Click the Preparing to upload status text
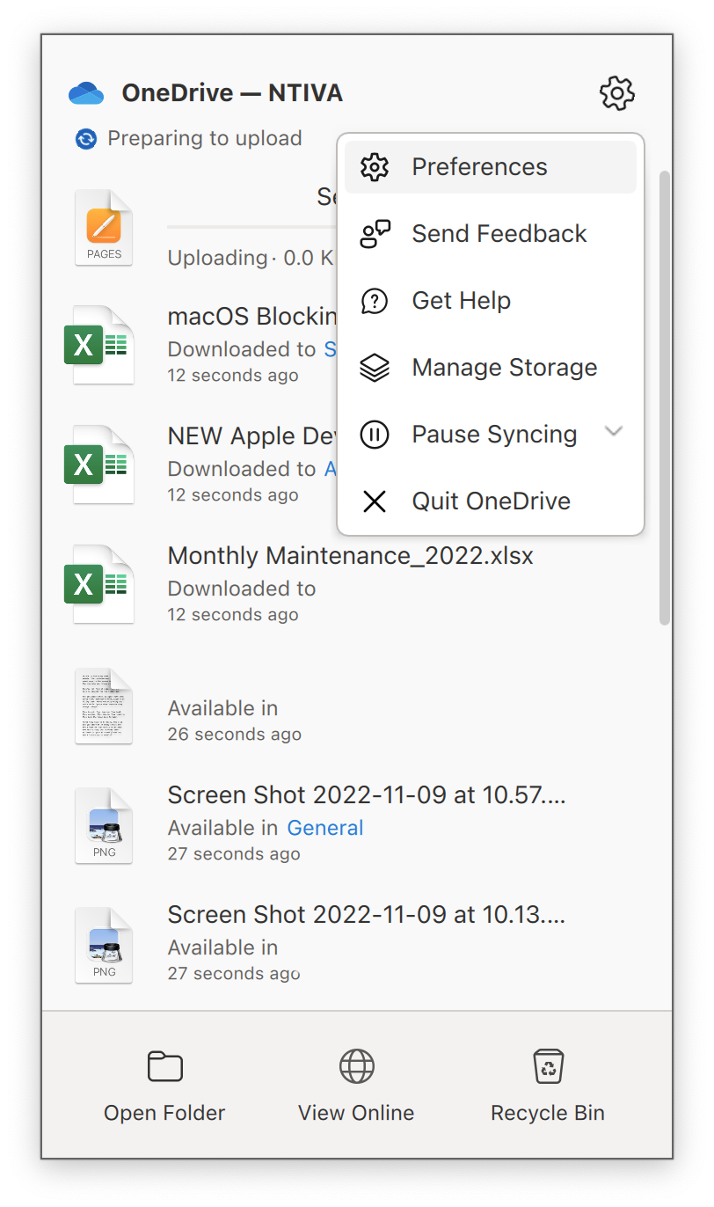 coord(205,138)
